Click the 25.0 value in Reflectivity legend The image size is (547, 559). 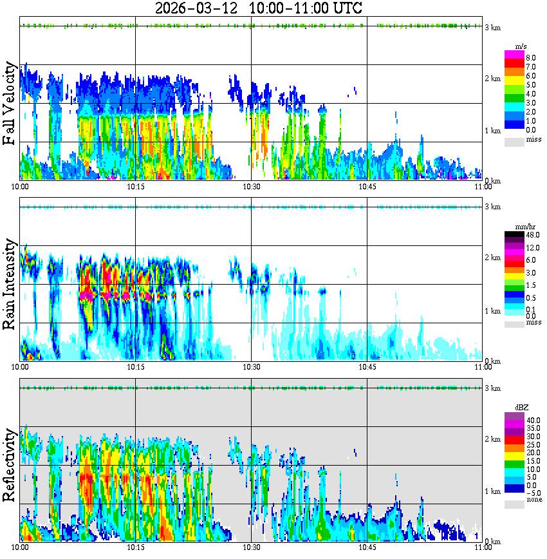click(533, 444)
